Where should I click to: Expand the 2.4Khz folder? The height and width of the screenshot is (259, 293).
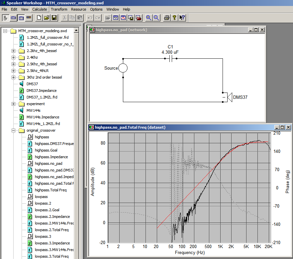[x=13, y=57]
